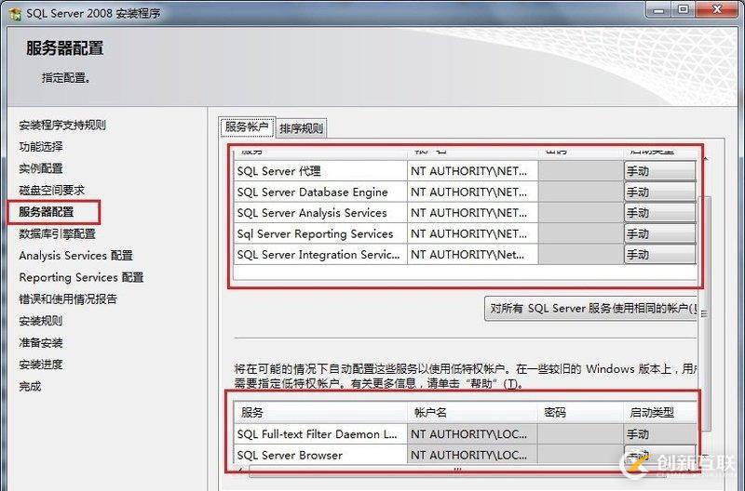Click 对所有 SQL Server 服务使用相同的帐户 button

pyautogui.click(x=591, y=309)
